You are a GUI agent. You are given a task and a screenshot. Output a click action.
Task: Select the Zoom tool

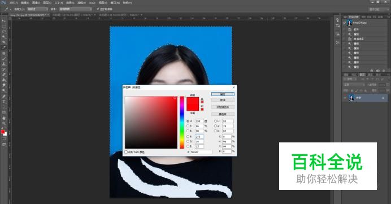click(4, 123)
